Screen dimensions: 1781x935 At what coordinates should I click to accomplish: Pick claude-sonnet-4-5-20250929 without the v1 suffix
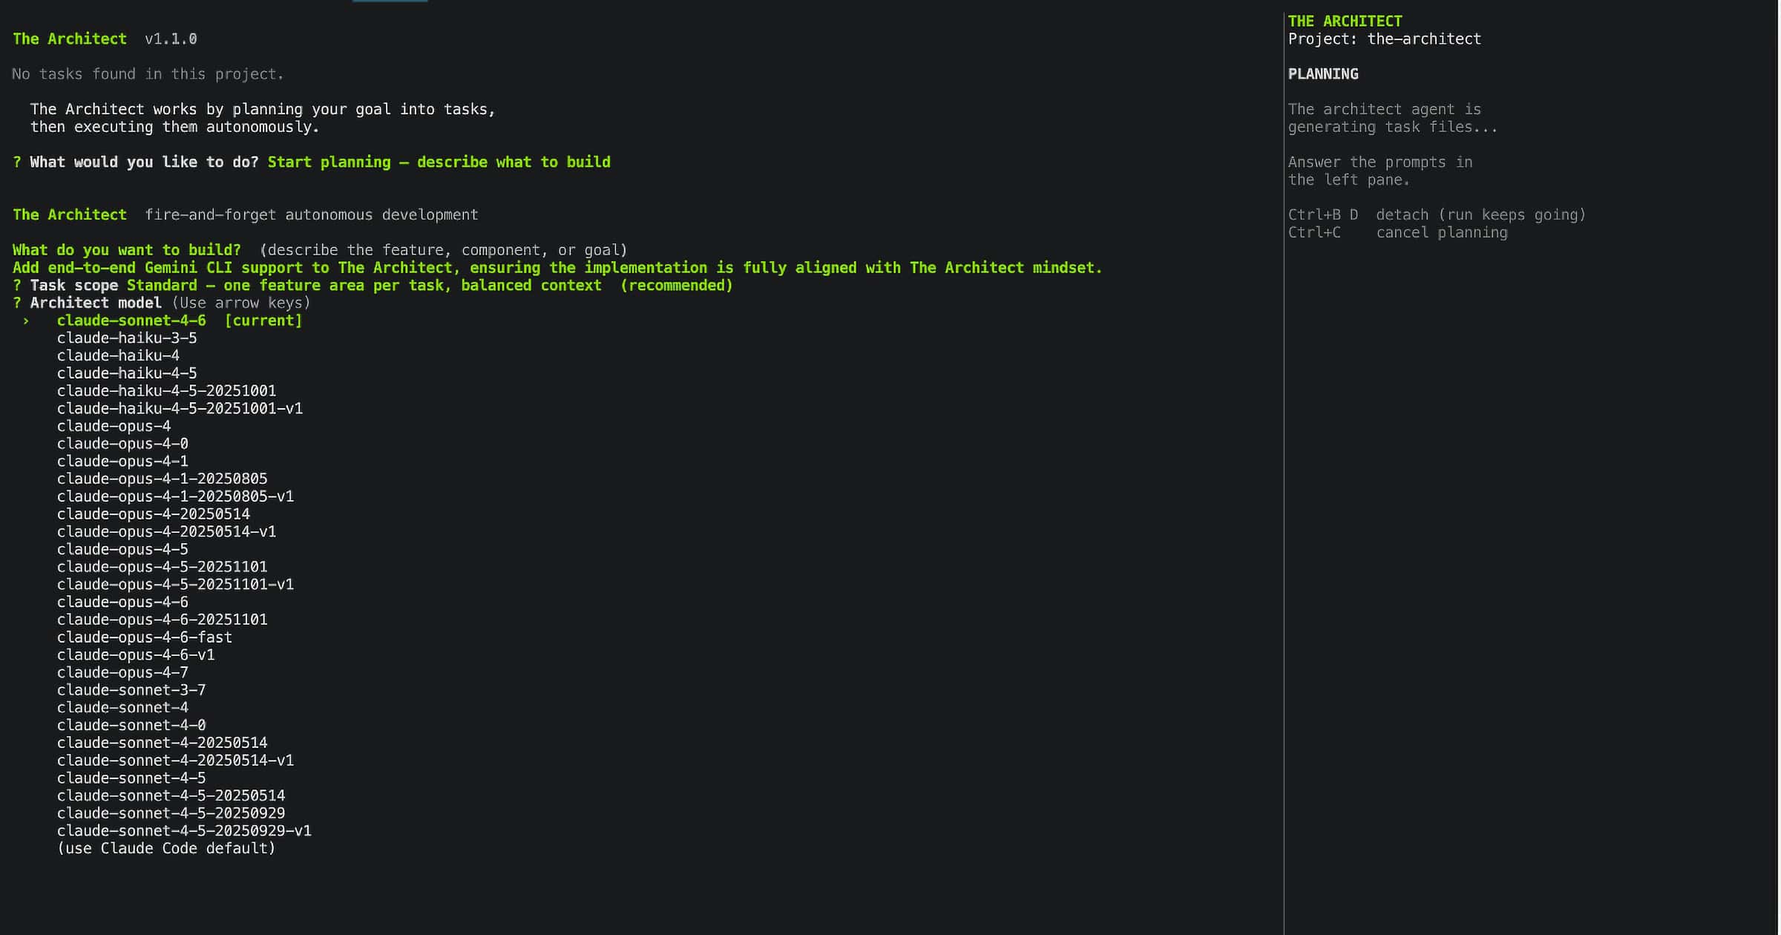tap(171, 813)
